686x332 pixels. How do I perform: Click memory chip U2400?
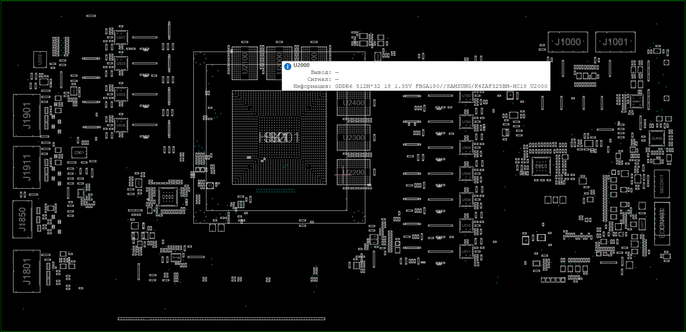tap(353, 104)
